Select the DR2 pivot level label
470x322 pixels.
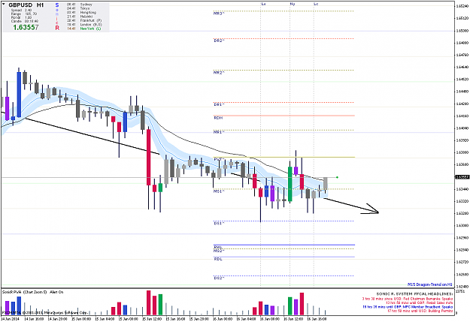[219, 41]
